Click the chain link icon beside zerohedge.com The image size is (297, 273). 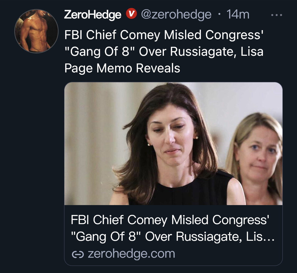click(x=78, y=254)
